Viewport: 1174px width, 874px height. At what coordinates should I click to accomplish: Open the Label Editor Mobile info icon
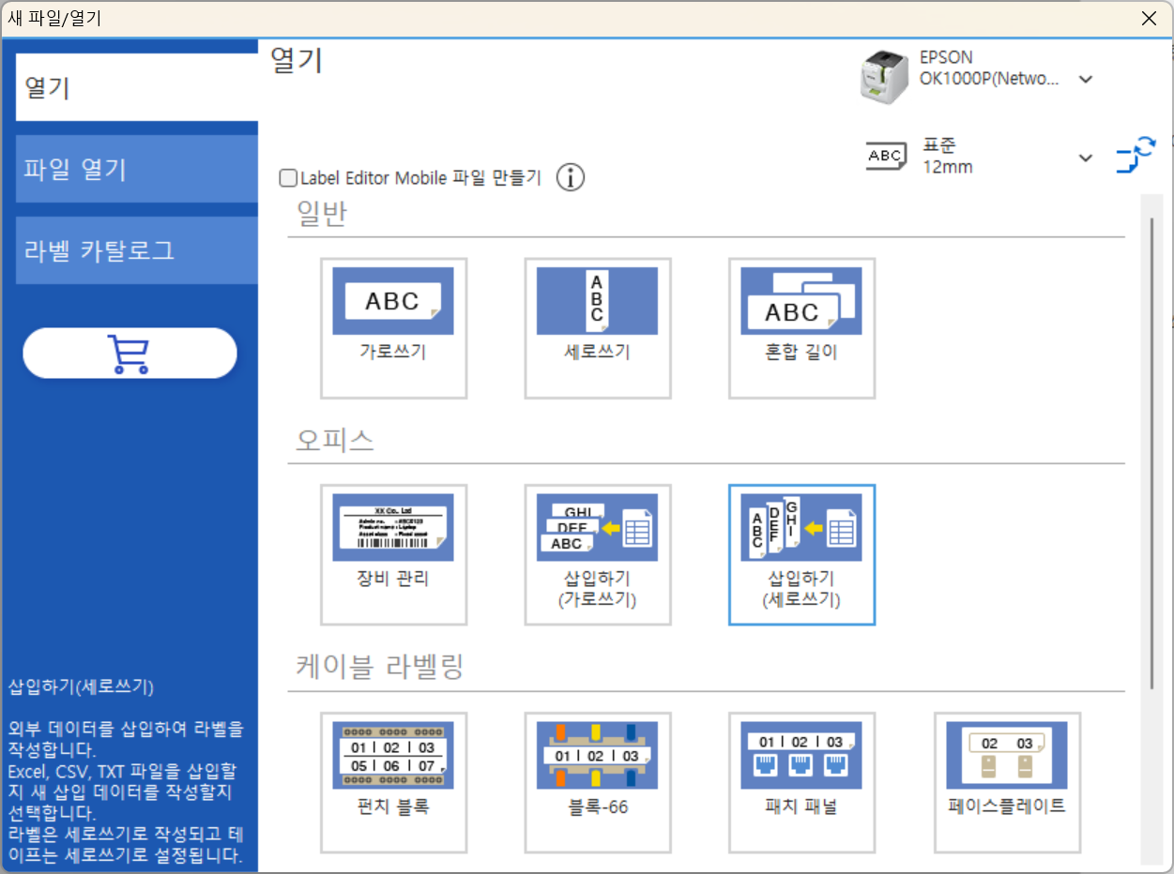click(571, 177)
